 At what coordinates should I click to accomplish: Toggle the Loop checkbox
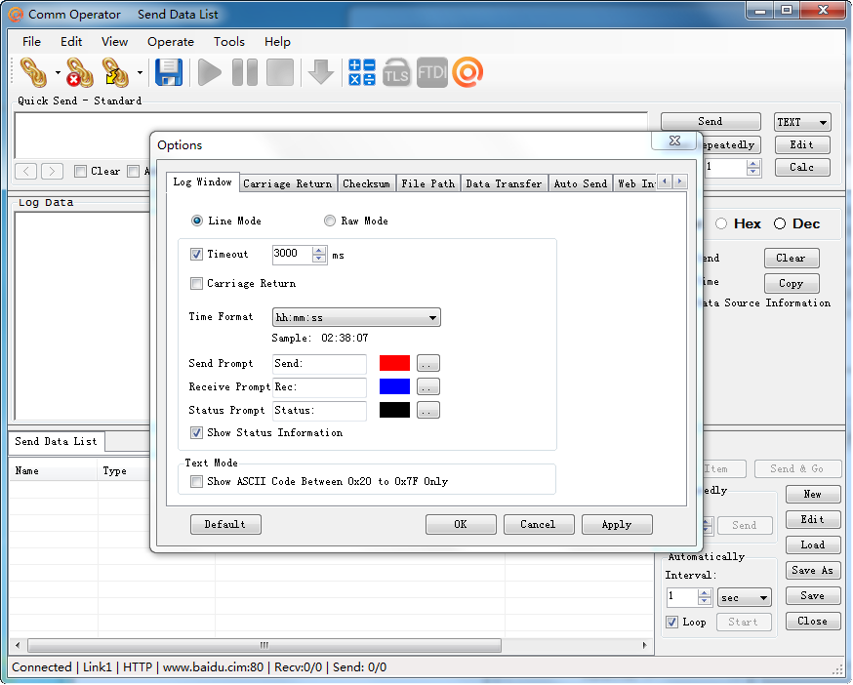pos(671,622)
